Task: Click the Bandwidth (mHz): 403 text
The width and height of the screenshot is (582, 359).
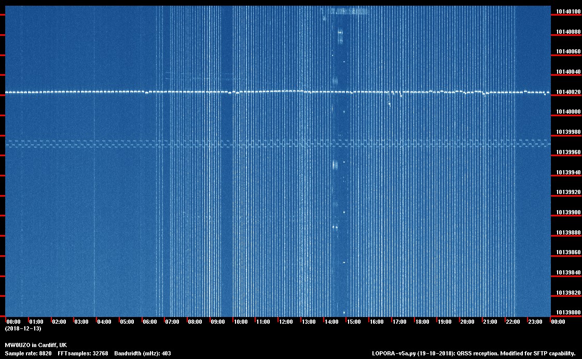Action: 142,353
